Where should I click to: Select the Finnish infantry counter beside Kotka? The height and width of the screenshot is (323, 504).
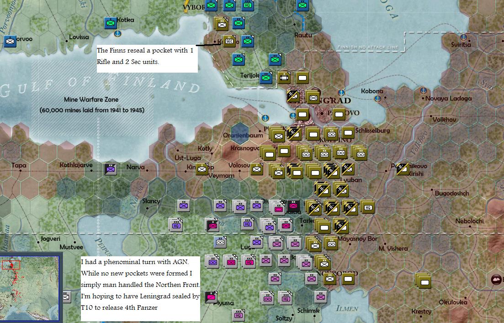(110, 23)
